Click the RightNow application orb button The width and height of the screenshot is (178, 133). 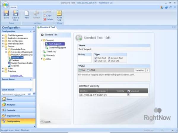coord(5,5)
